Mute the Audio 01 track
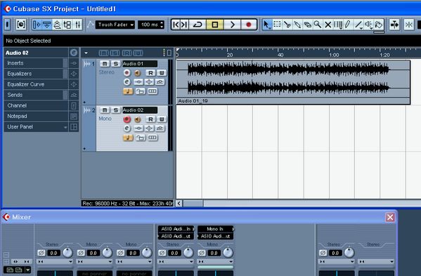The image size is (421, 276). [x=105, y=64]
